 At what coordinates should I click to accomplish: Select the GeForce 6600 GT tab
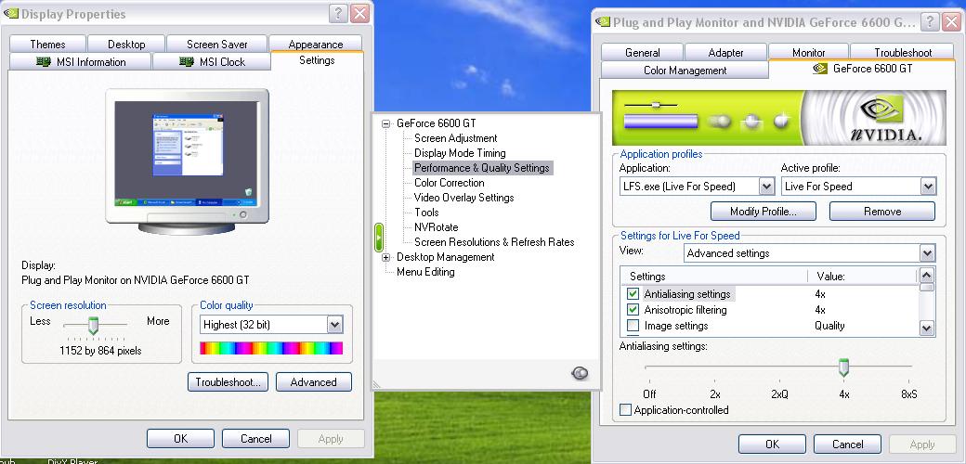[863, 69]
